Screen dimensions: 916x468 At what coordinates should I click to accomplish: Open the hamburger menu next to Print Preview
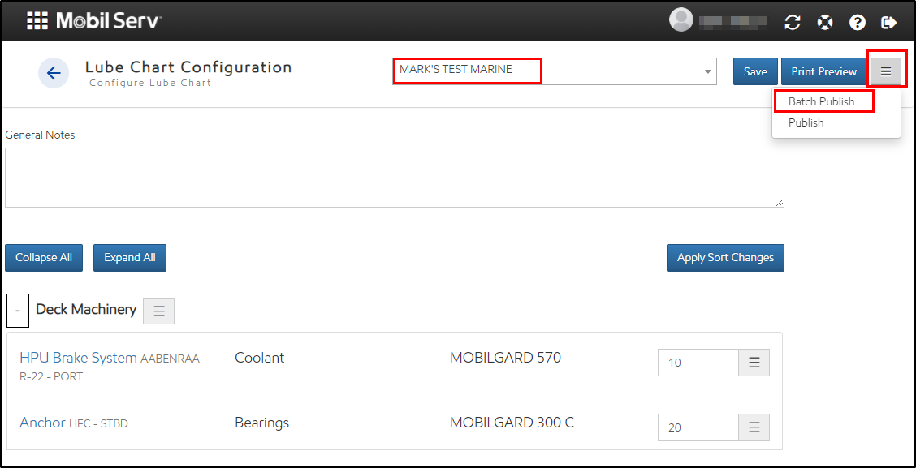(x=887, y=71)
